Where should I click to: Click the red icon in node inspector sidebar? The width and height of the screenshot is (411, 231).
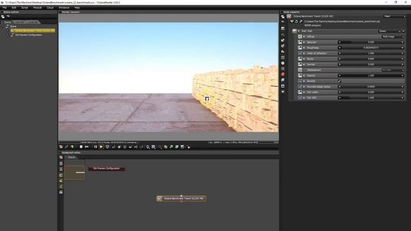[x=283, y=74]
